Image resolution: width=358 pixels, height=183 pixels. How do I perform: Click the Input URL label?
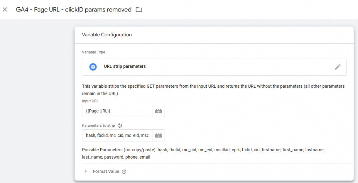point(91,101)
